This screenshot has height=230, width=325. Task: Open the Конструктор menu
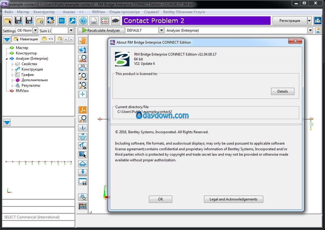tap(44, 12)
